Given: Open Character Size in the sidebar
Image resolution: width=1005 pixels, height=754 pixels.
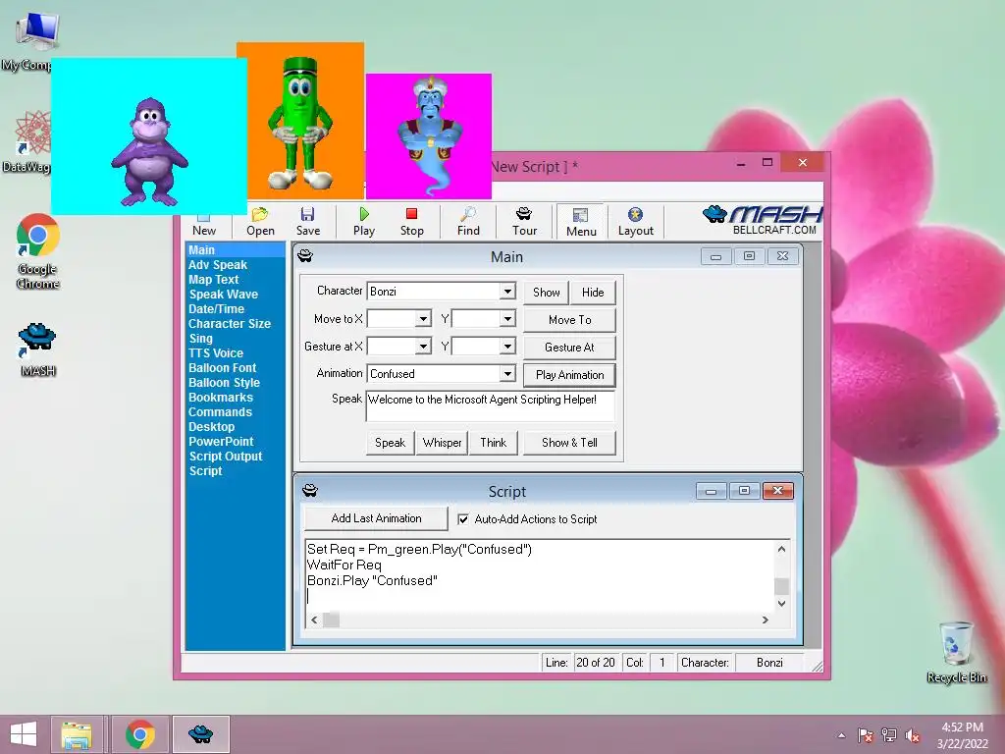Looking at the screenshot, I should [230, 324].
